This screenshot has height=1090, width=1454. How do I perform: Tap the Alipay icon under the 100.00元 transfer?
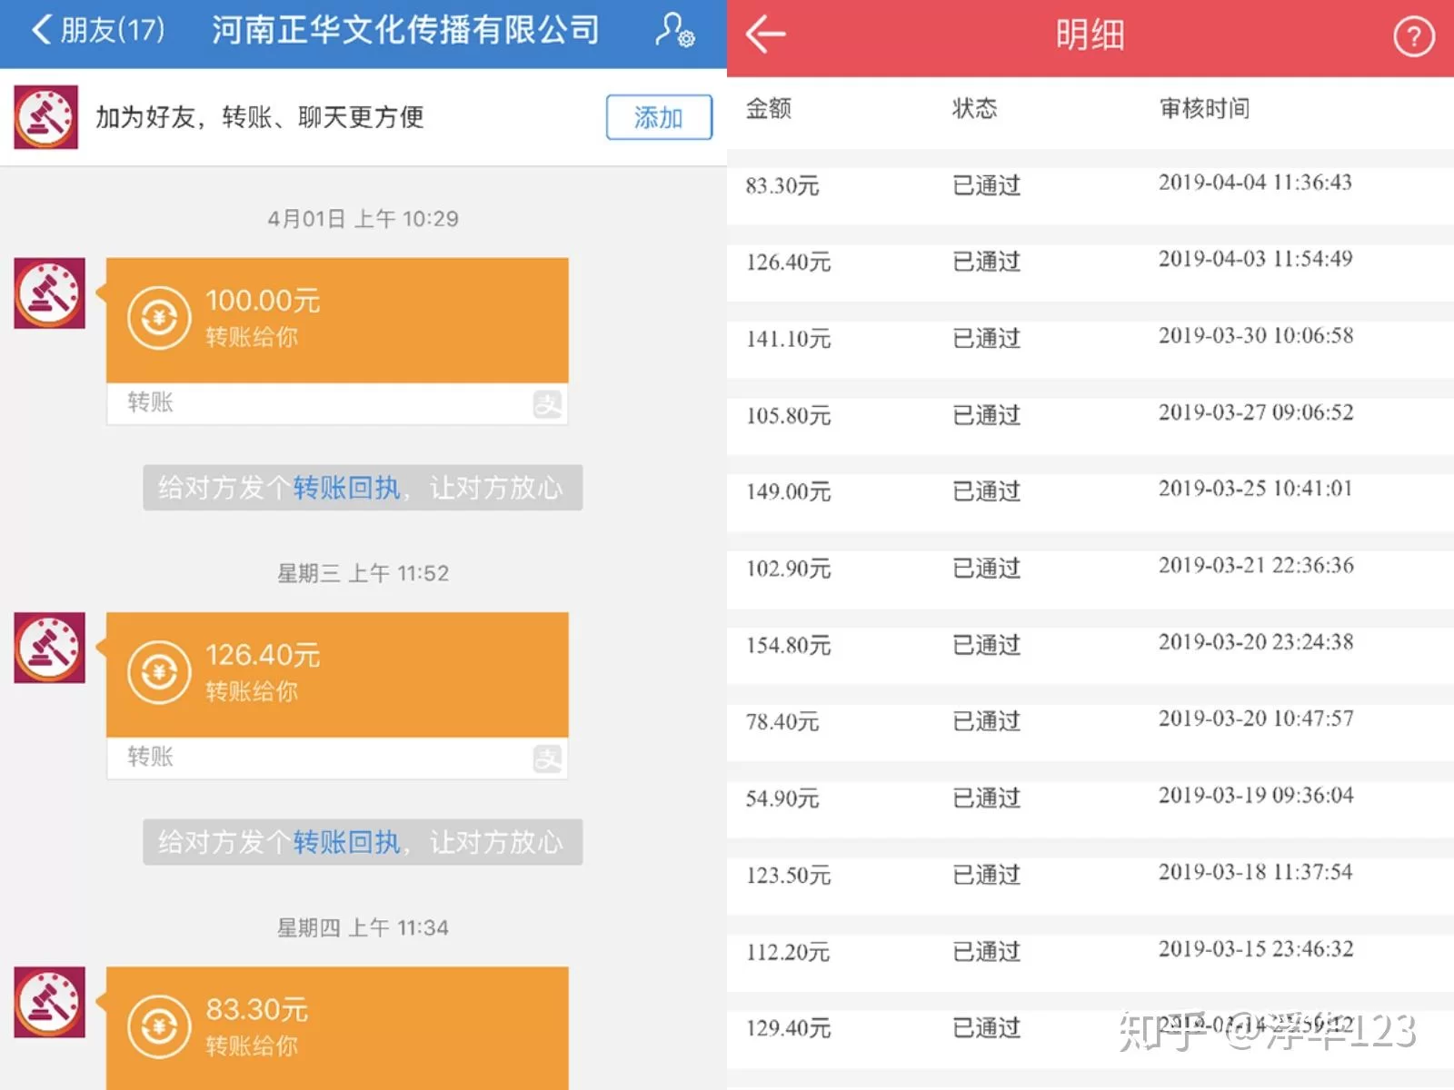(547, 404)
